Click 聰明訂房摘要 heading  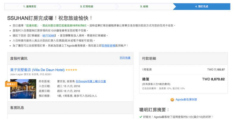[x=154, y=110]
